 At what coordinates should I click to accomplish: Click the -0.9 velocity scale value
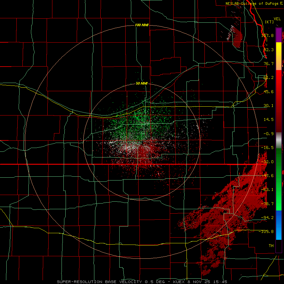[269, 134]
